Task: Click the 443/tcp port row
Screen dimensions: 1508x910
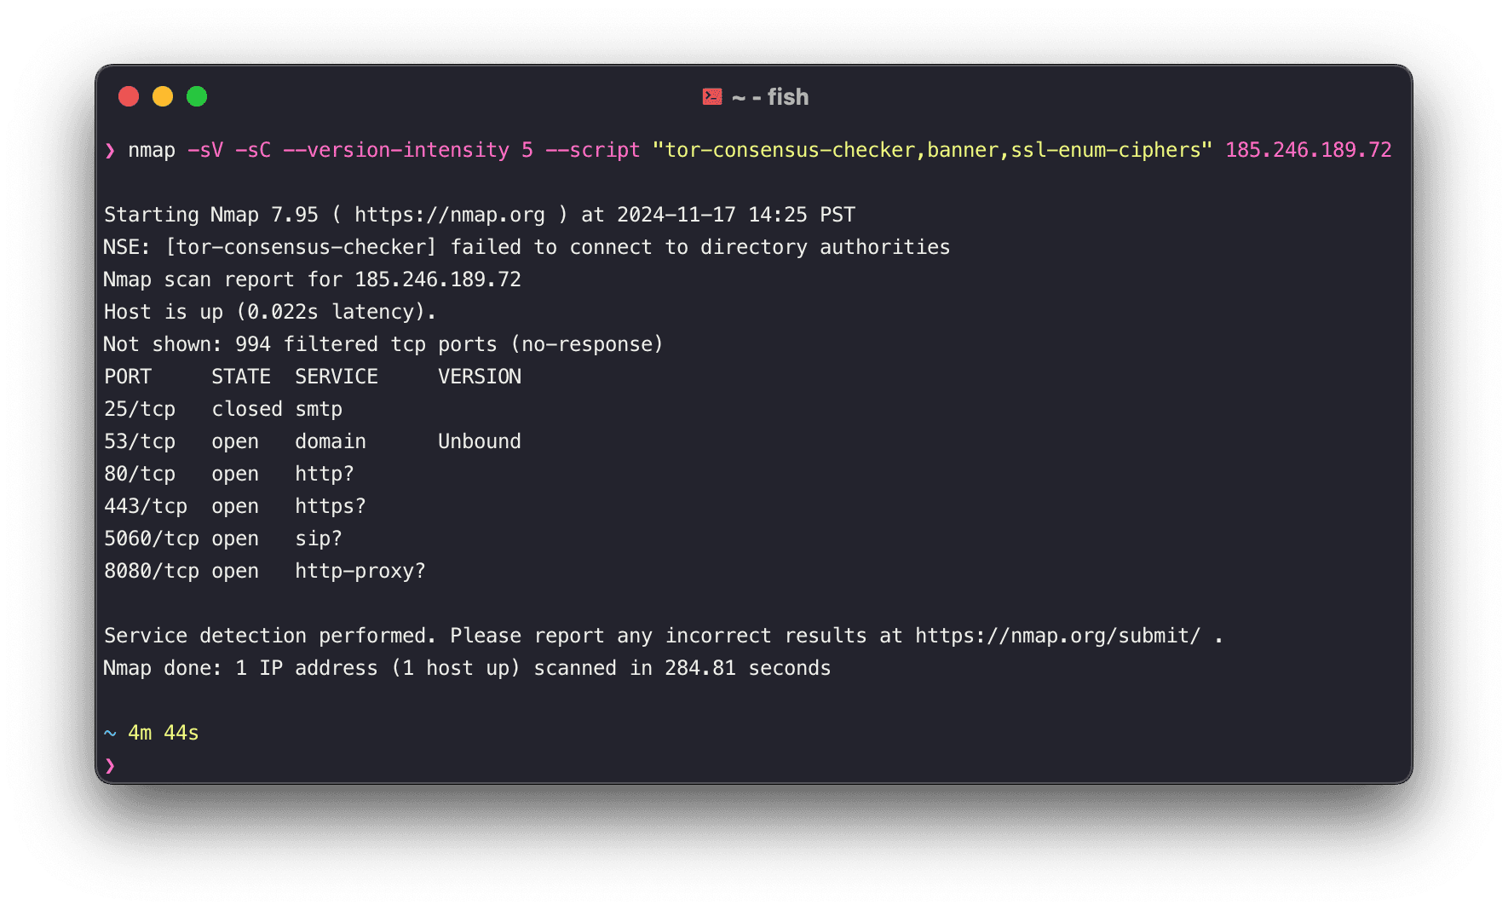Action: pyautogui.click(x=235, y=506)
